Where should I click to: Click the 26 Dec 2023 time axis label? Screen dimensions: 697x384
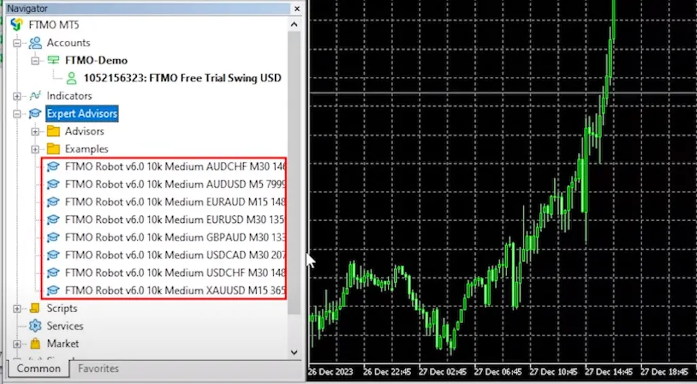point(331,371)
